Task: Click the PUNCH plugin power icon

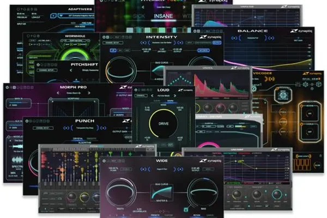Action: tap(27, 121)
